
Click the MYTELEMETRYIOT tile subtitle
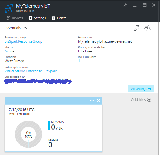[x=20, y=114]
